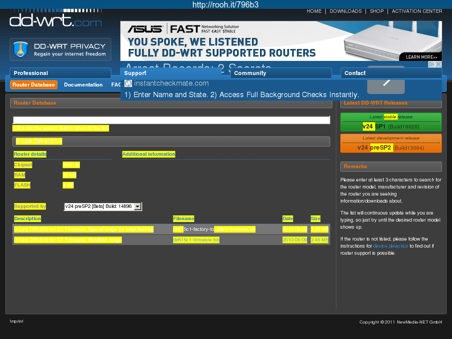Open the Contact menu

tap(391, 73)
